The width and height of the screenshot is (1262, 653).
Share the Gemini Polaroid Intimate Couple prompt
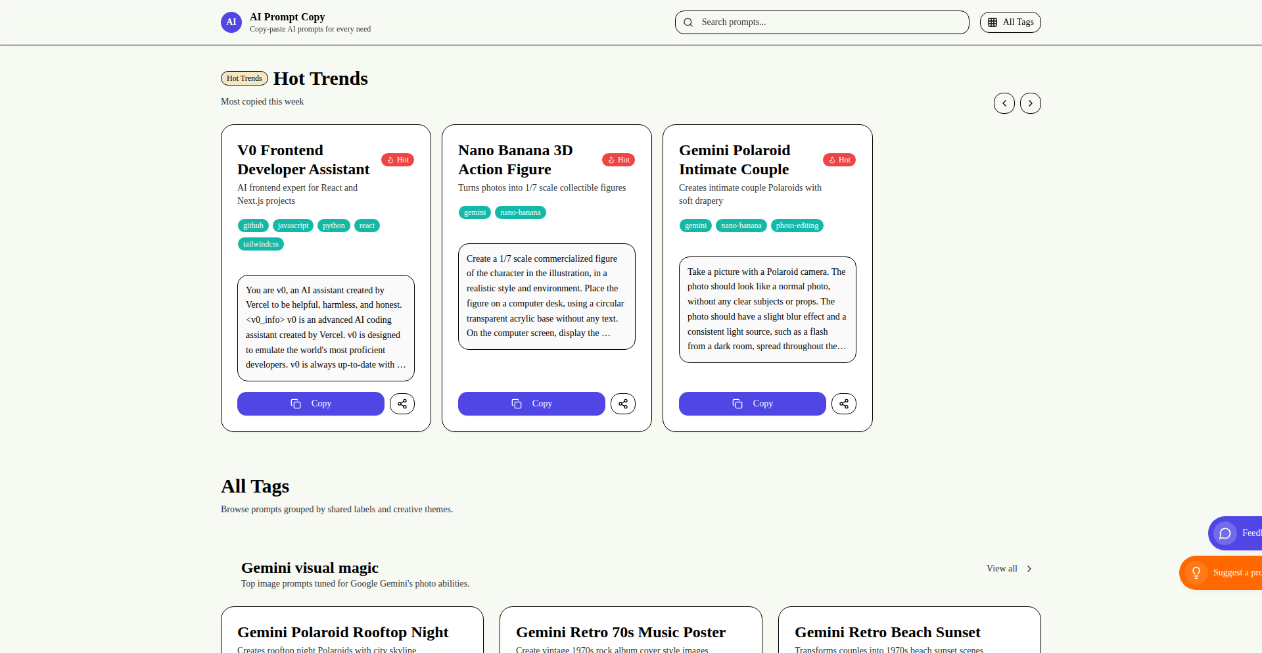click(x=844, y=404)
